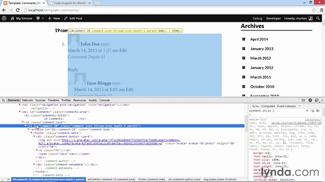This screenshot has height=182, width=325.
Task: Undock DevTools into separate window icon
Action: pyautogui.click(x=317, y=100)
